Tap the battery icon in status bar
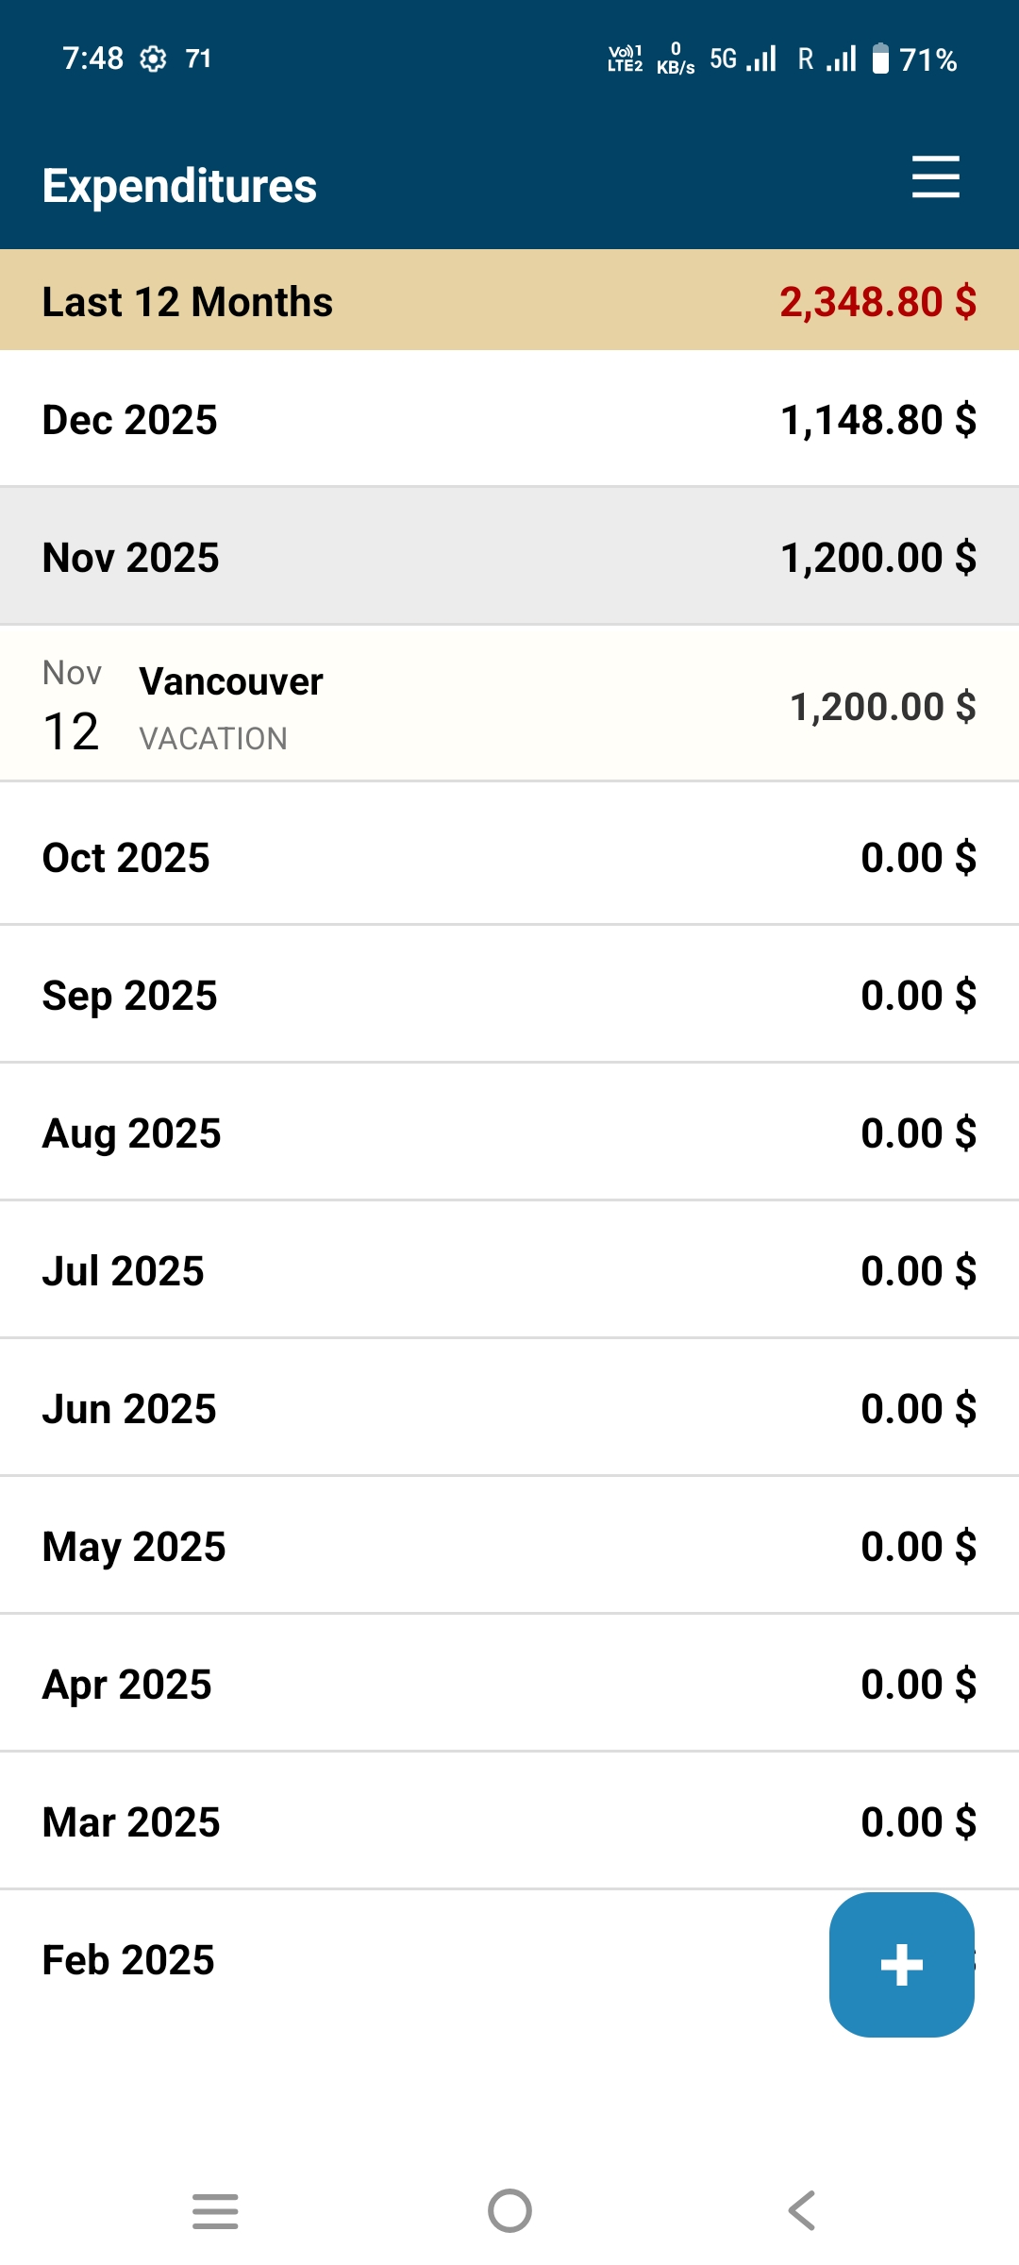This screenshot has width=1019, height=2265. [x=879, y=59]
